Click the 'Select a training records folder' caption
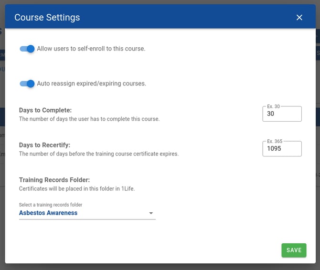The height and width of the screenshot is (270, 320). [51, 205]
